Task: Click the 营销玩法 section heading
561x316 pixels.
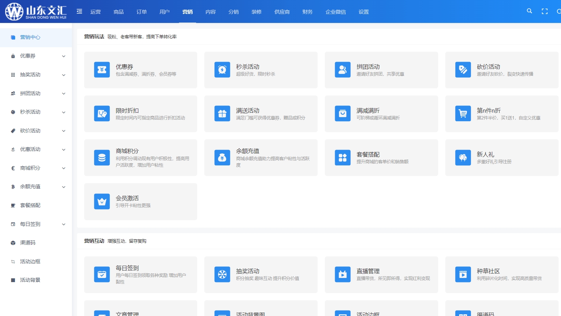Action: (94, 37)
